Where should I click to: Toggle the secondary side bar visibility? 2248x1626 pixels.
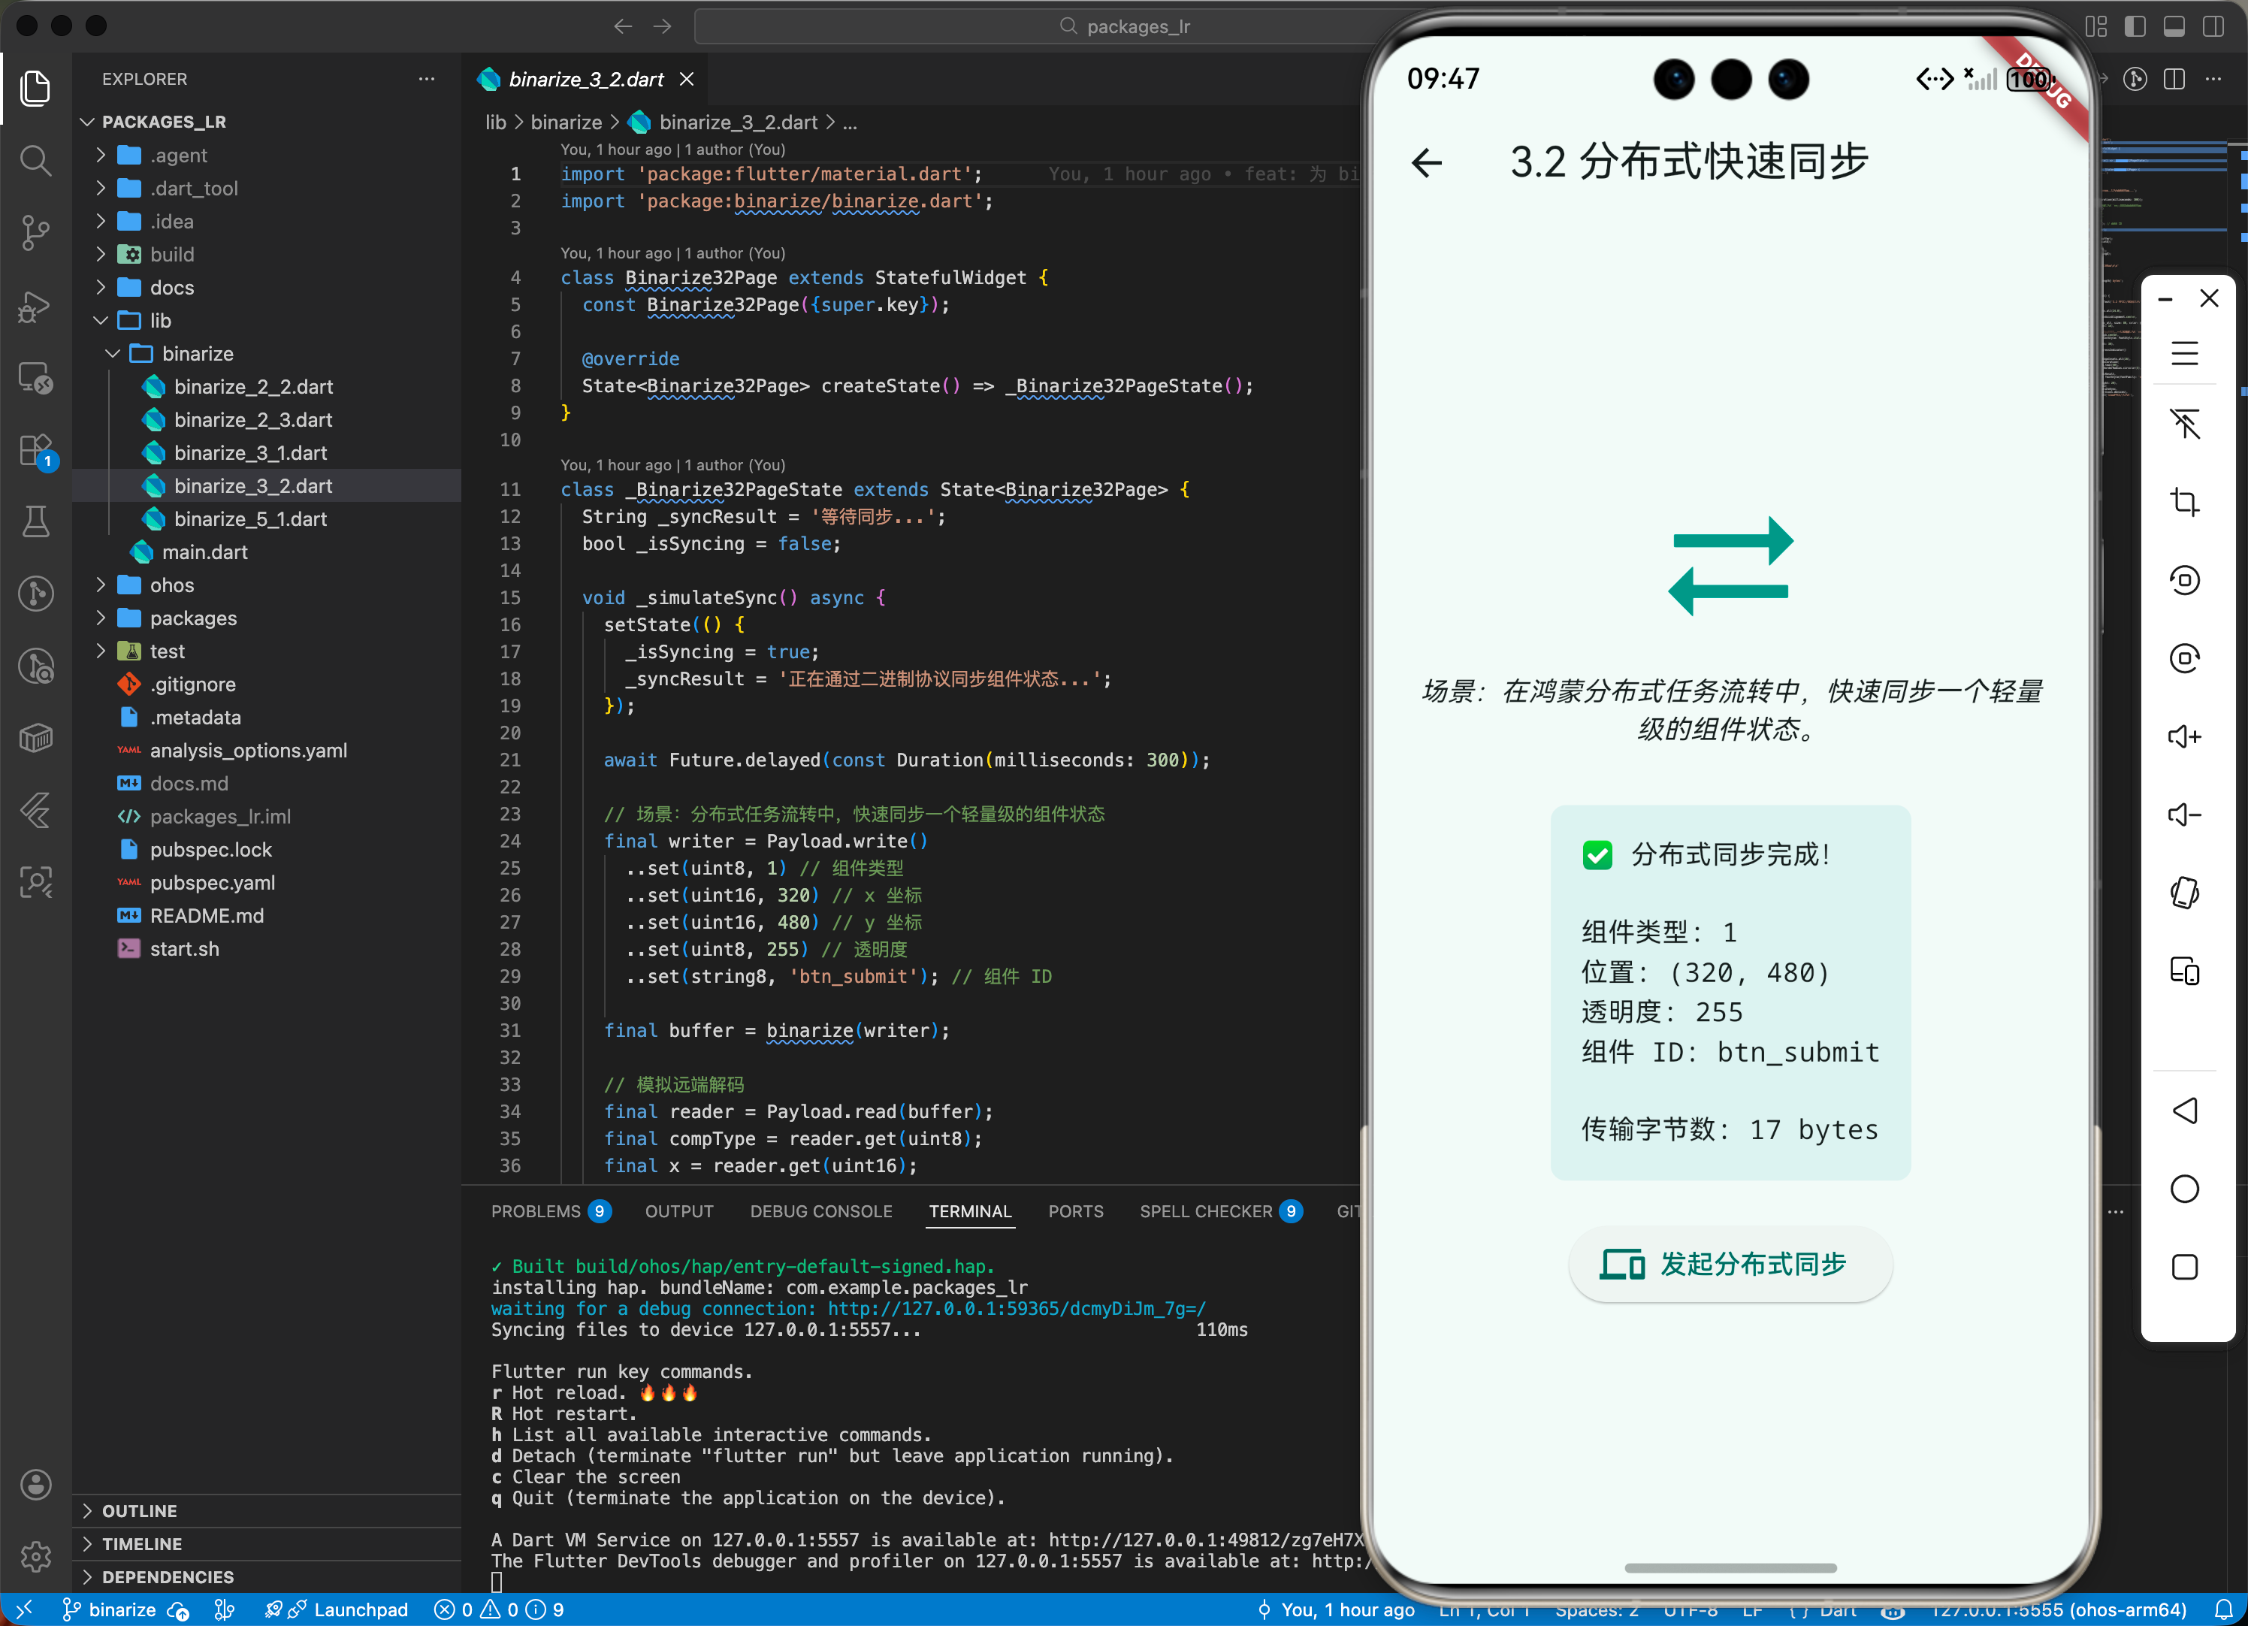coord(2213,26)
